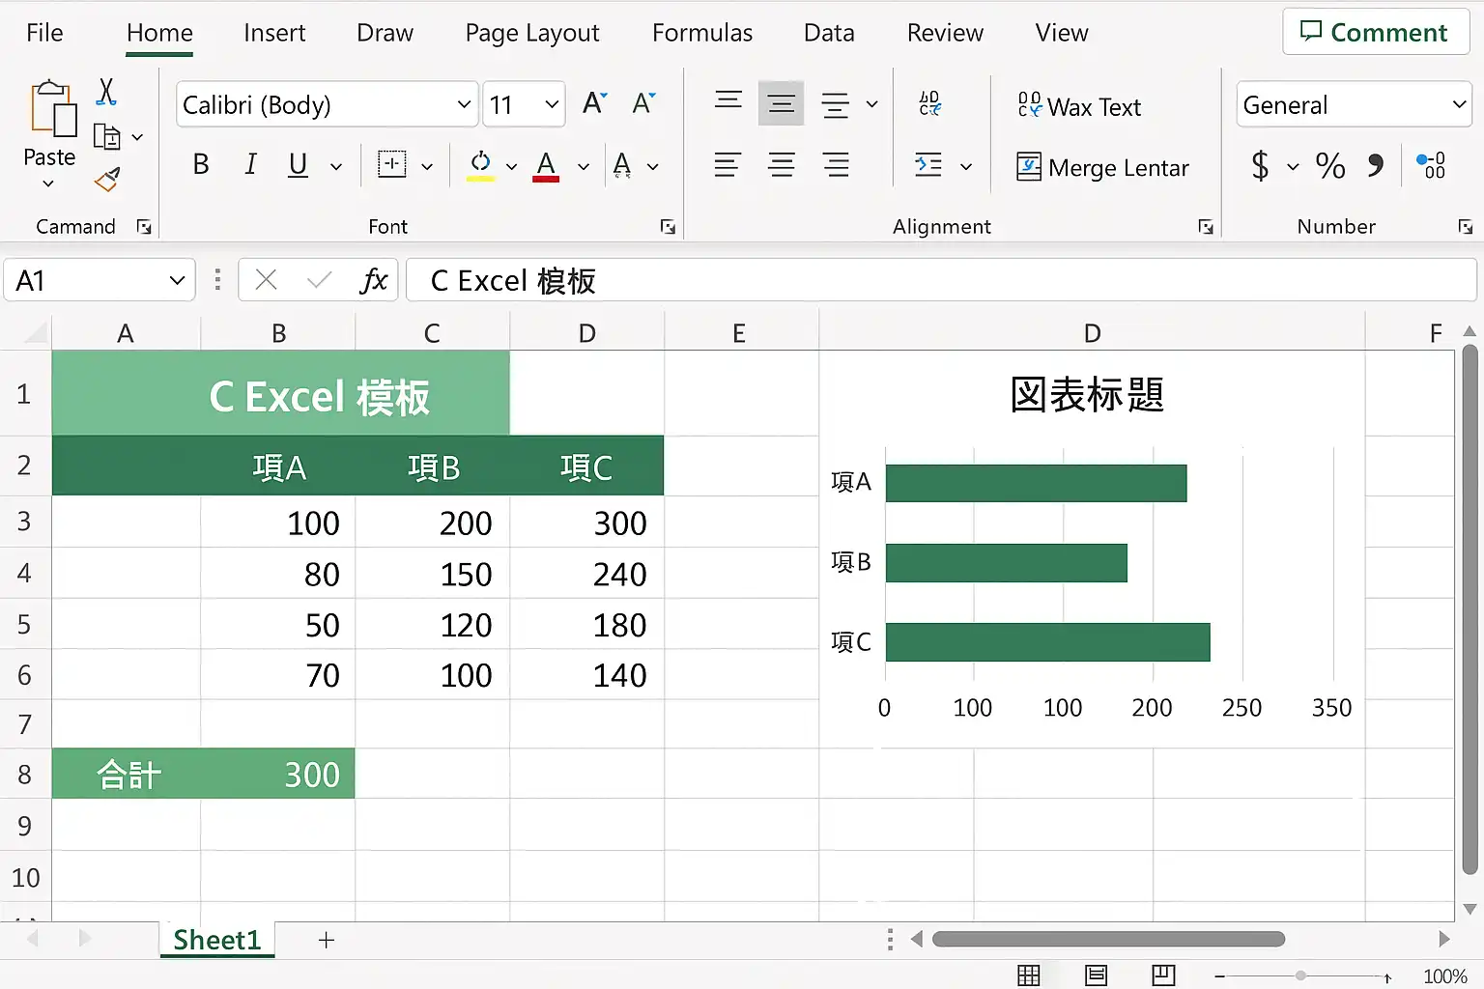Toggle Italic formatting
Viewport: 1484px width, 989px height.
point(250,165)
